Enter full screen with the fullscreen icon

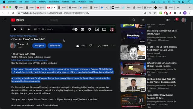112,29
